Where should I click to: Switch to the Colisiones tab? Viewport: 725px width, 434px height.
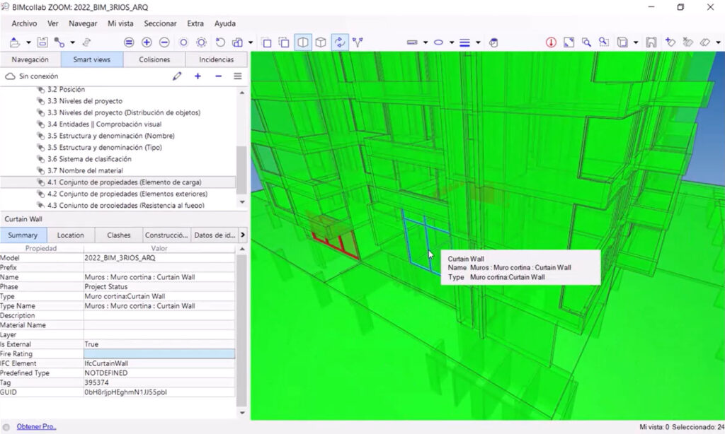coord(154,60)
